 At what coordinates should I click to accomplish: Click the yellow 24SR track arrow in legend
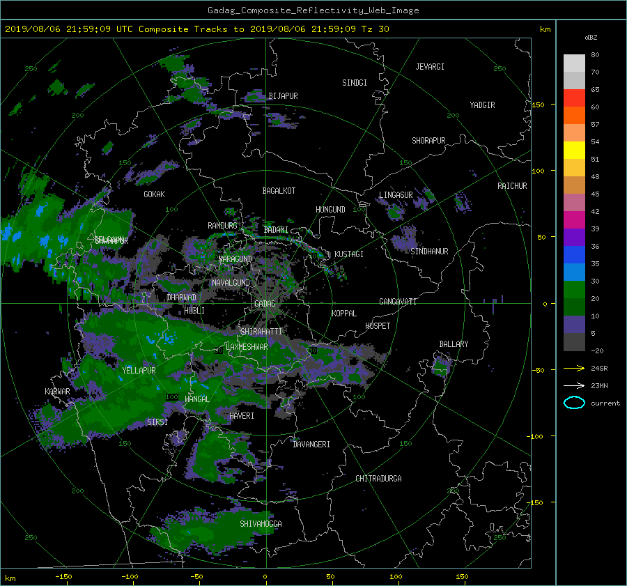tap(574, 368)
